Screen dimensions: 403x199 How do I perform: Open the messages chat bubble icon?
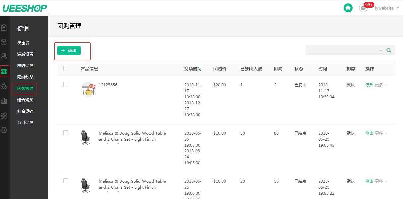pos(363,8)
